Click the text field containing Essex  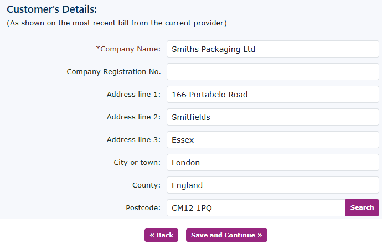[x=272, y=139]
